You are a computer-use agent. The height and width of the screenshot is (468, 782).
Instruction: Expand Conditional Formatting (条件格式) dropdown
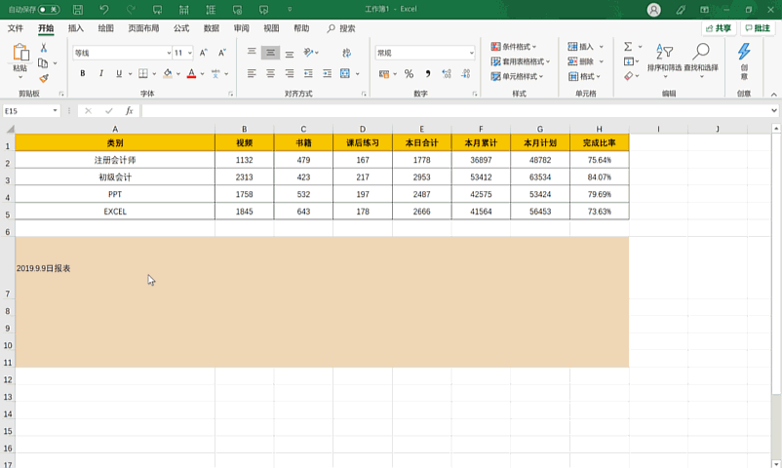point(520,46)
